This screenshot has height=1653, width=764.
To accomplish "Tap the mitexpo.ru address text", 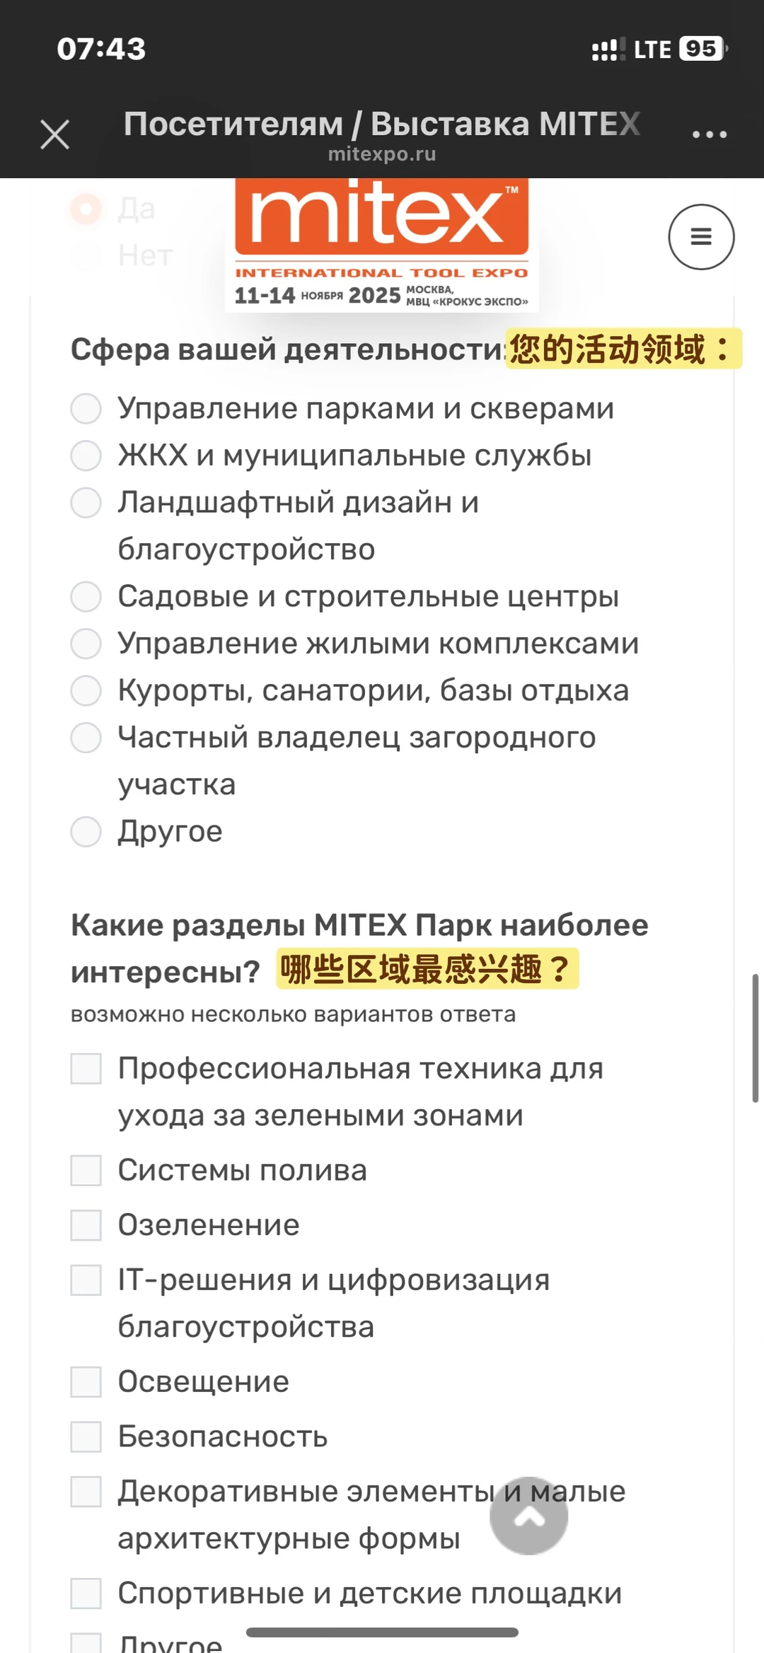I will point(381,154).
